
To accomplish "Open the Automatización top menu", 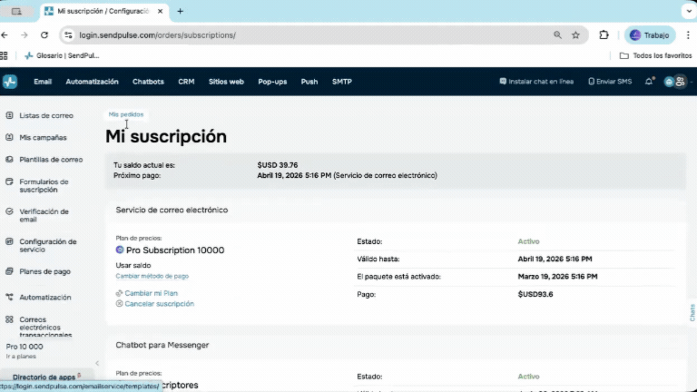I will pos(92,82).
